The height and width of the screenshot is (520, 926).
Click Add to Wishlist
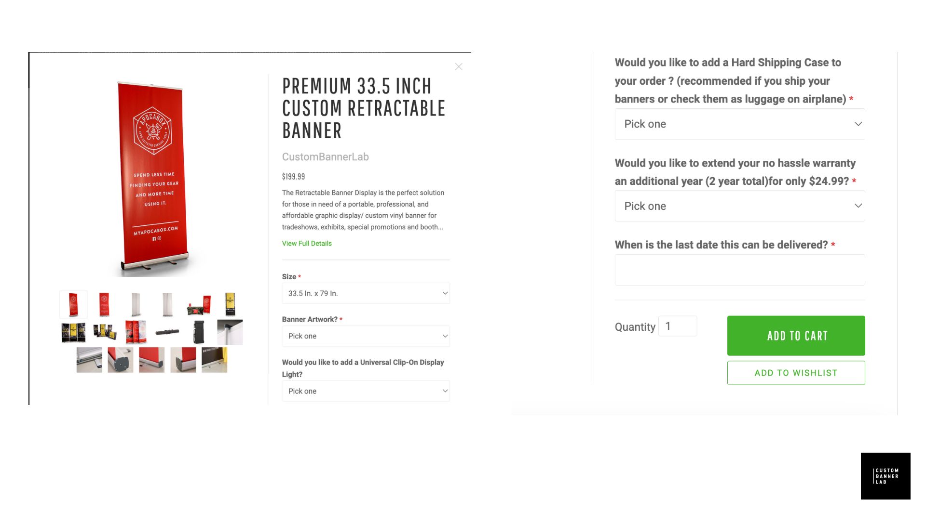click(796, 373)
